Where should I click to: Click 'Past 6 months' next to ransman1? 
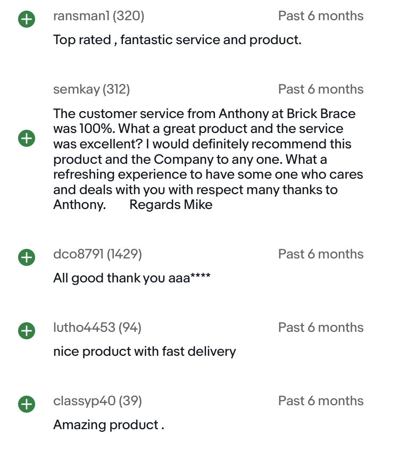point(321,16)
